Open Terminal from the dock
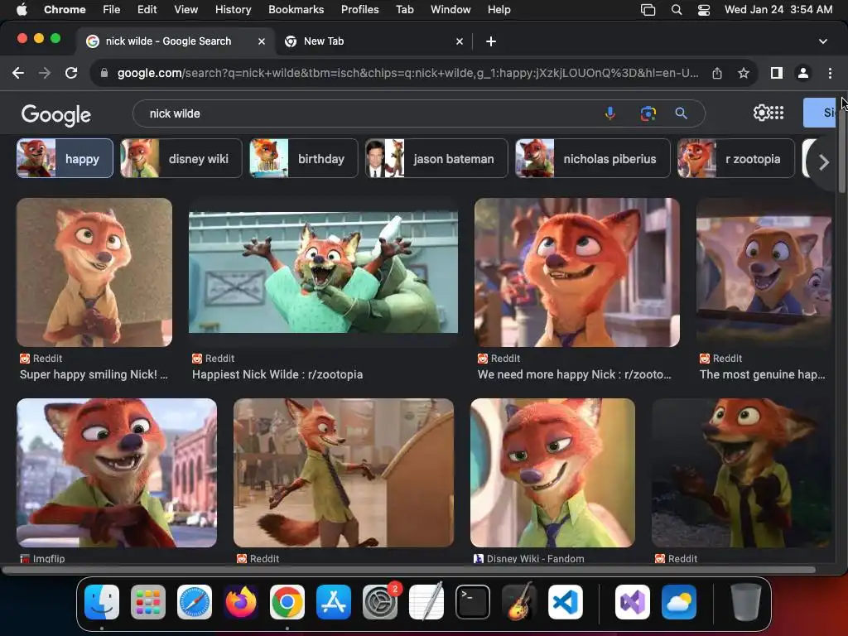The height and width of the screenshot is (636, 848). coord(473,602)
